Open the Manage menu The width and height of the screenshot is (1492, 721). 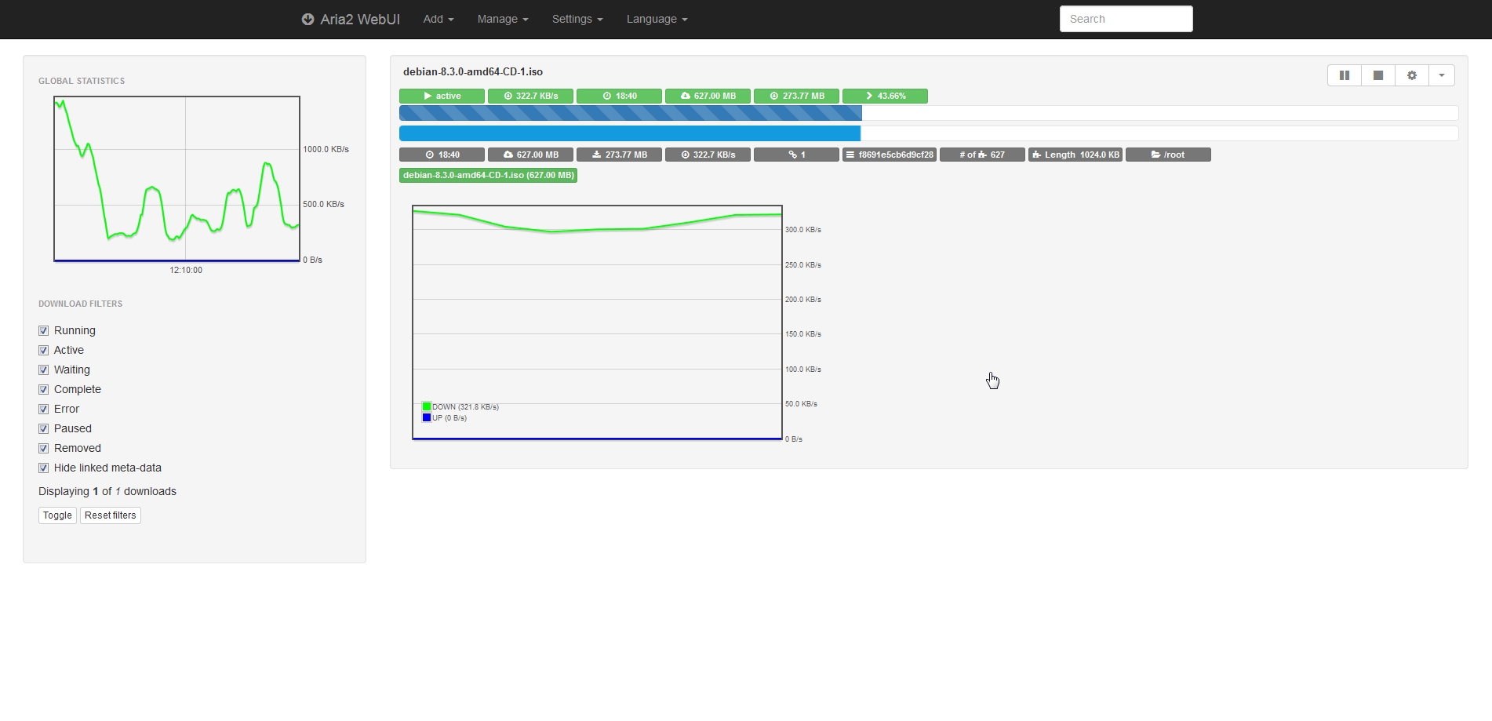[x=503, y=19]
